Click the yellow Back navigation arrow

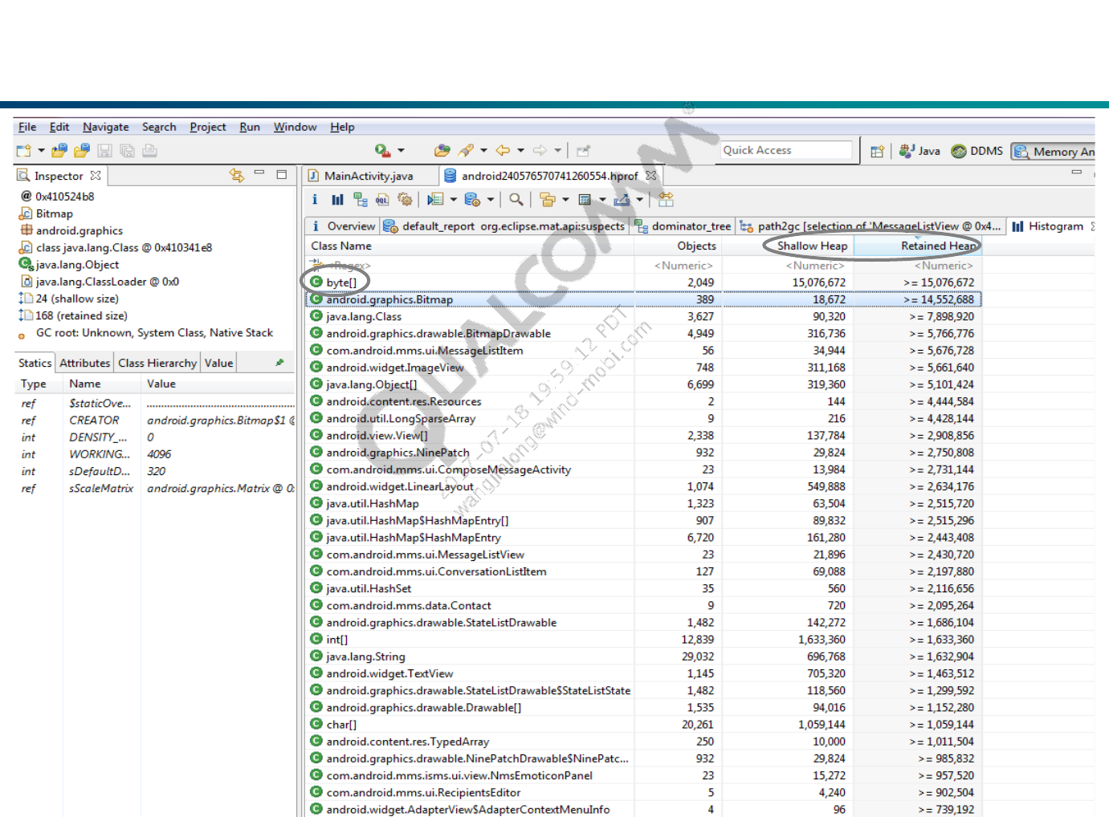[504, 150]
